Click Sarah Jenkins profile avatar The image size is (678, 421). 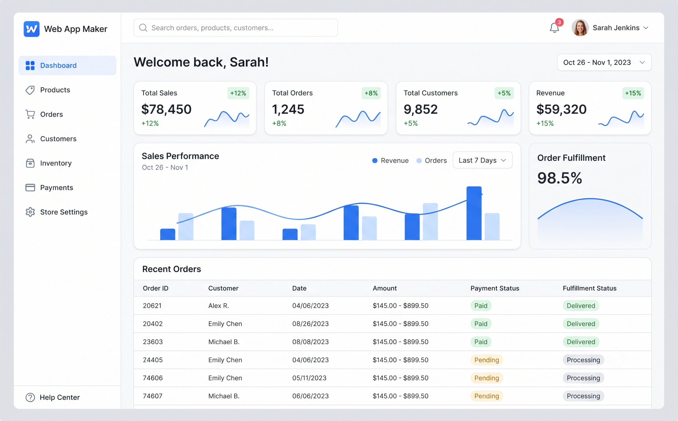580,28
